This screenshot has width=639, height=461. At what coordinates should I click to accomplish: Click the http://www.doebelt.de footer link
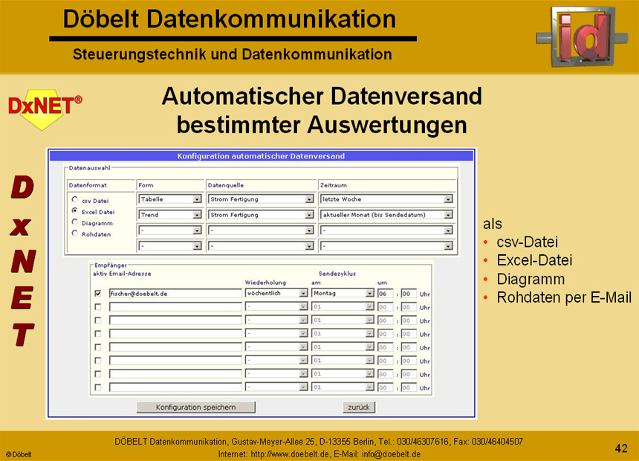tap(290, 454)
